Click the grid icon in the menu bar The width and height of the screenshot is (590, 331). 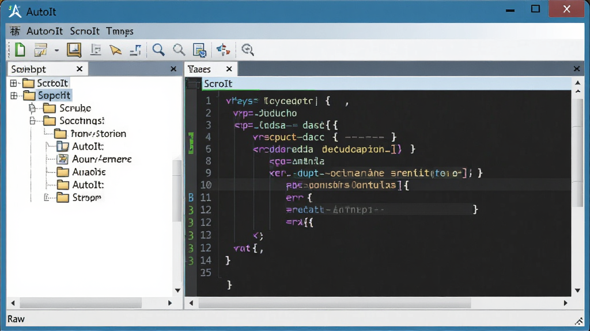pos(15,31)
